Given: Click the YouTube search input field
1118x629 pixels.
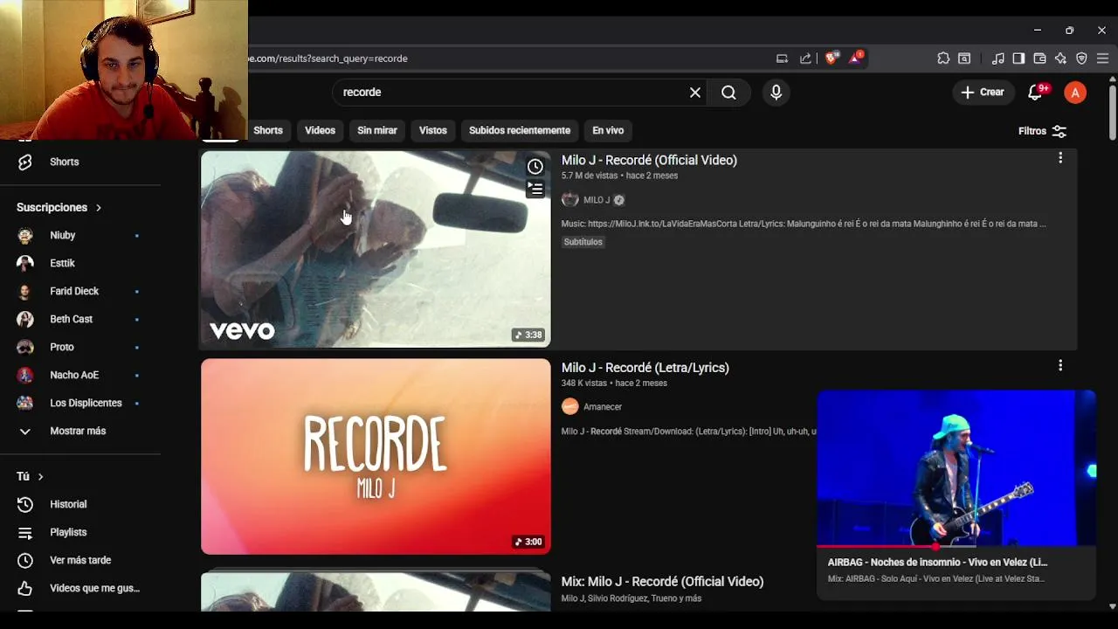Looking at the screenshot, I should point(511,93).
